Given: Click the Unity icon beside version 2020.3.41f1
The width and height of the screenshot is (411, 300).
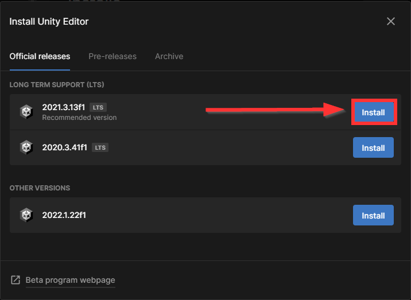Looking at the screenshot, I should 26,147.
